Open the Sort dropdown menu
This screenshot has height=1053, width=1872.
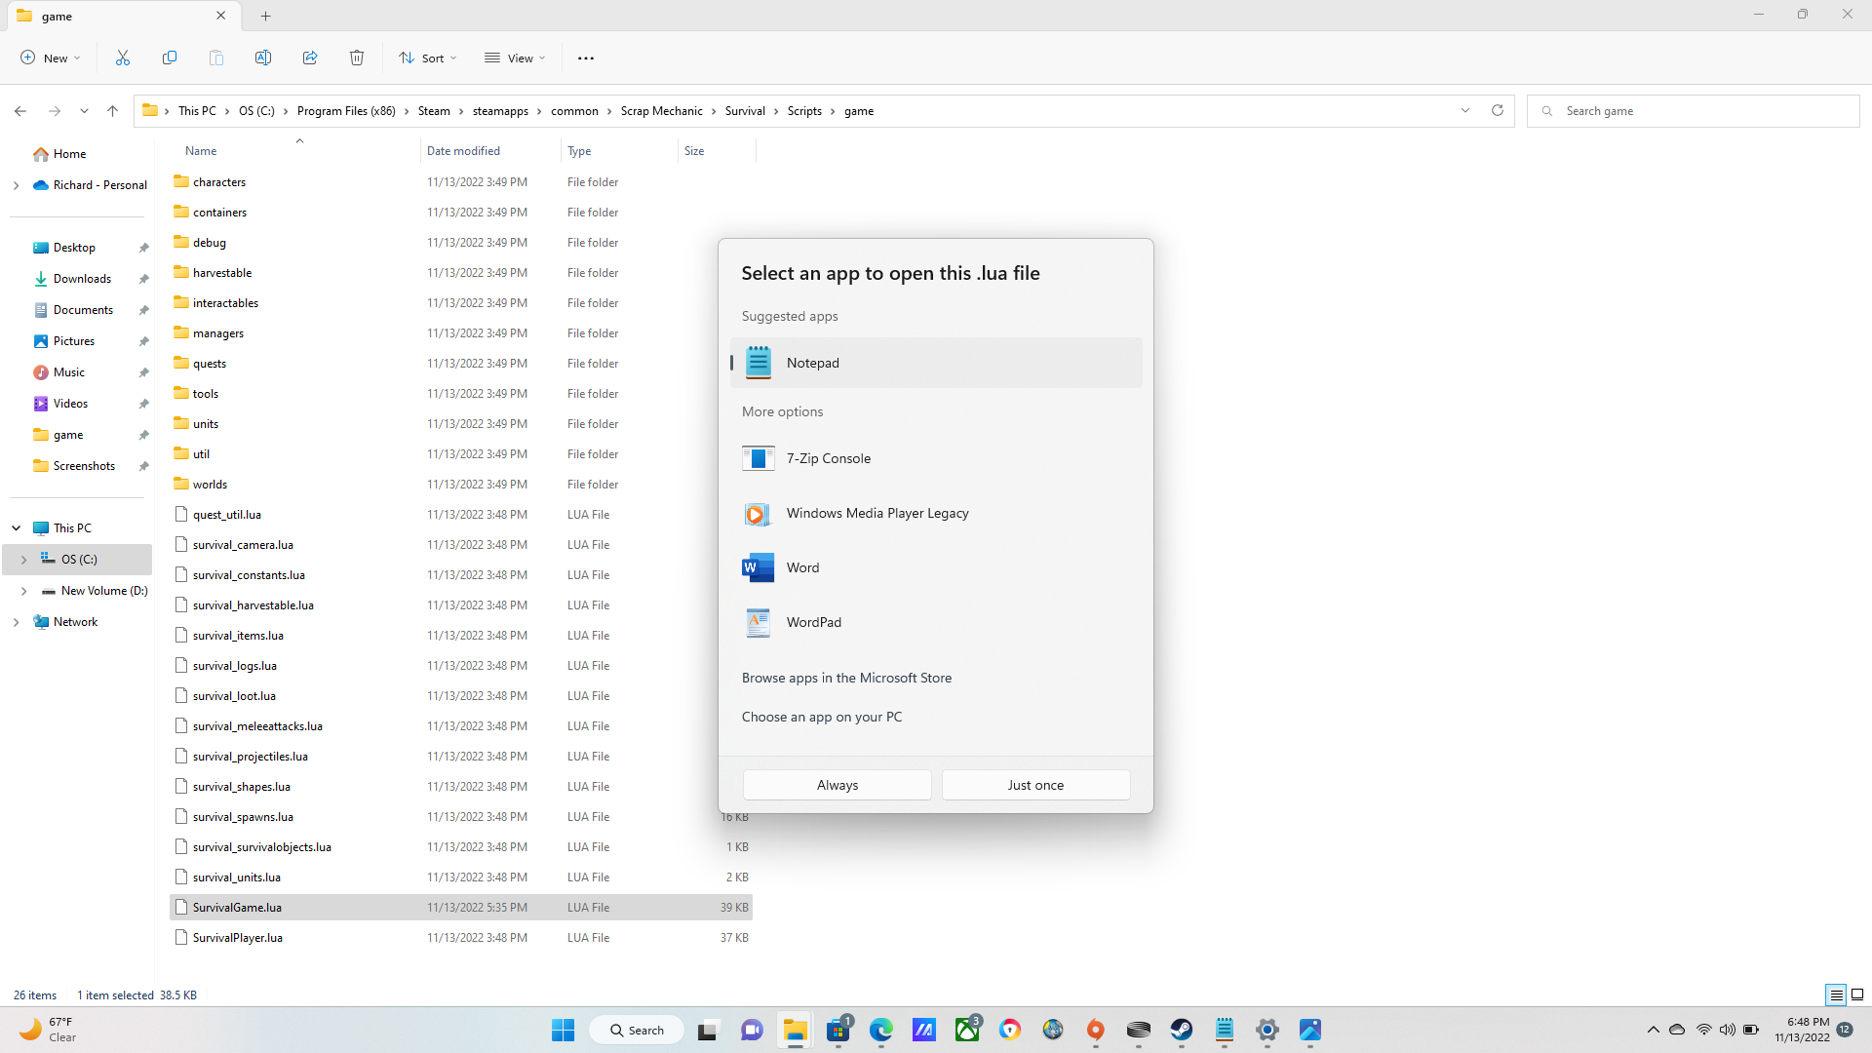[x=428, y=58]
